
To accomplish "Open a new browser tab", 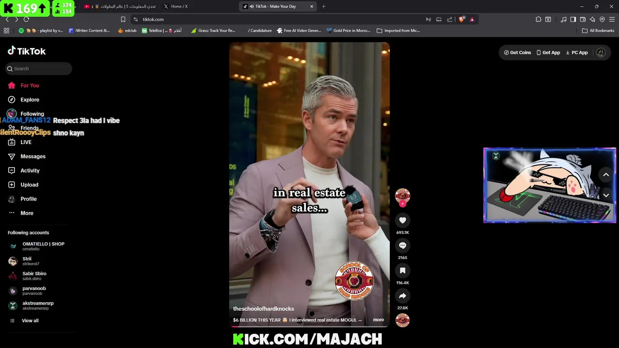I will point(324,6).
